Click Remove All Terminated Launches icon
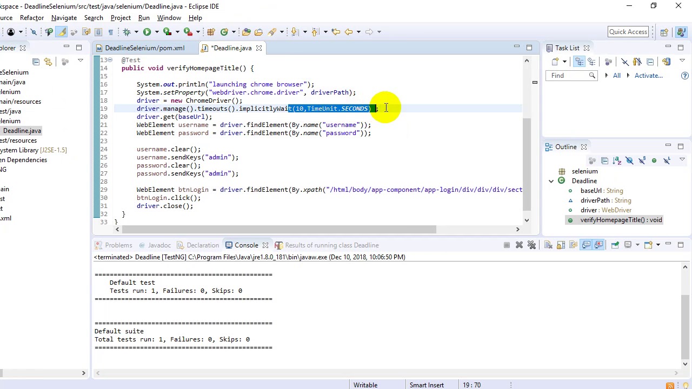 coord(531,245)
